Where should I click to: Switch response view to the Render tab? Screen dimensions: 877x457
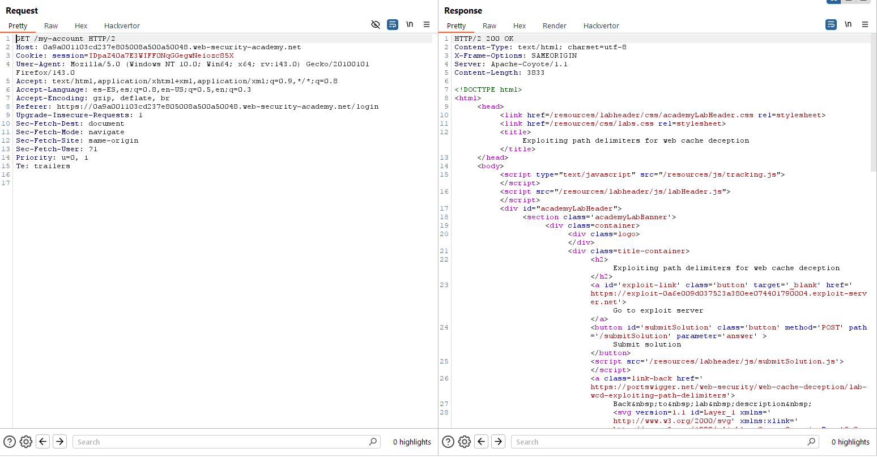coord(554,25)
